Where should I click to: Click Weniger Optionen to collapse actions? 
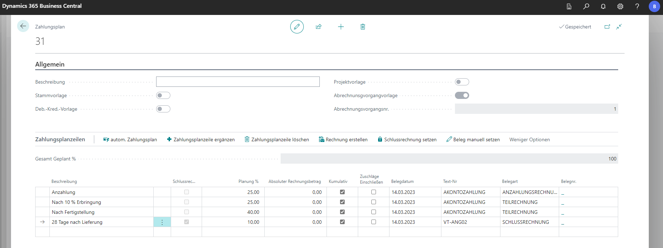pos(529,139)
